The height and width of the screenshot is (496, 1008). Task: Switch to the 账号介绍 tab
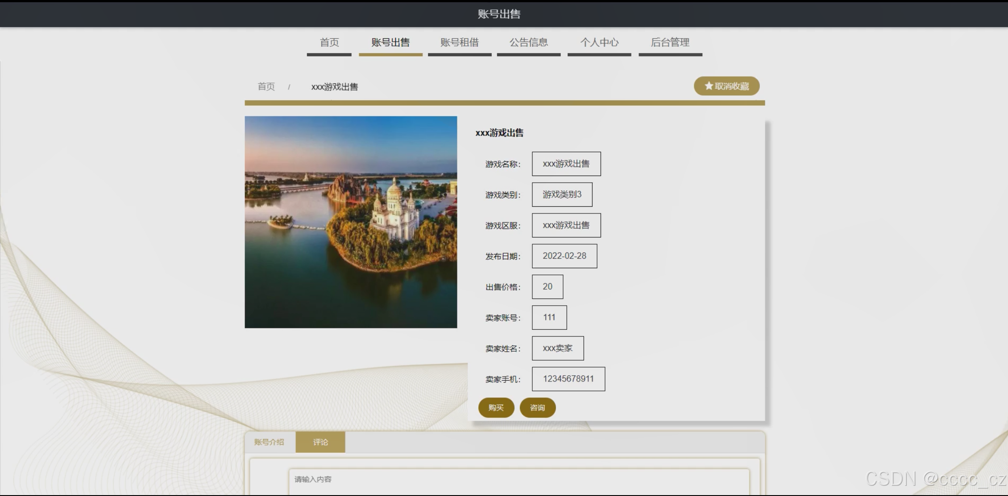click(269, 442)
